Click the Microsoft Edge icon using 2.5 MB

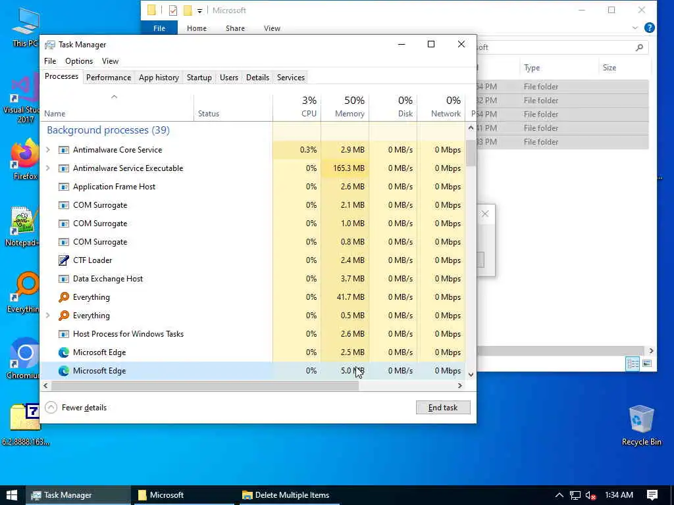pos(64,352)
